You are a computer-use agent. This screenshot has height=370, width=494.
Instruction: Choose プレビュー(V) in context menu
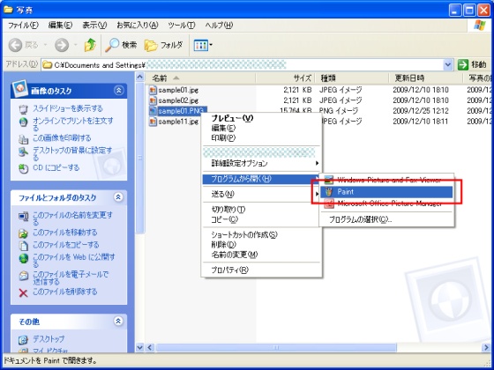[x=261, y=118]
